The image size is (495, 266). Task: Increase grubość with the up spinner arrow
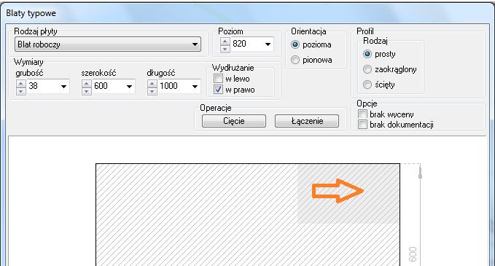[21, 84]
